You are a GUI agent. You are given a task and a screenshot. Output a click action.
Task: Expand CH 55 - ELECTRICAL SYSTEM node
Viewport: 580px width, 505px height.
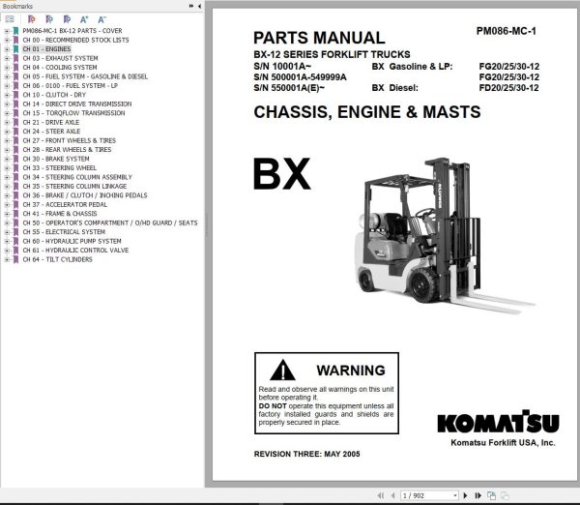click(x=7, y=232)
